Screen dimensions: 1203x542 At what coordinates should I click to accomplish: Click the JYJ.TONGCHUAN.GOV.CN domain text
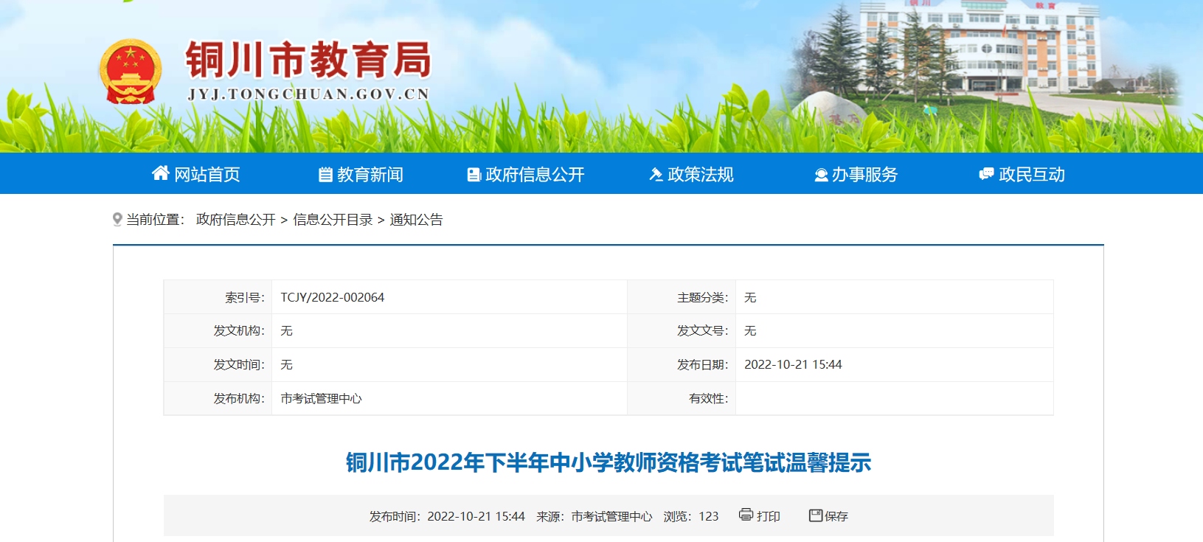click(x=308, y=94)
